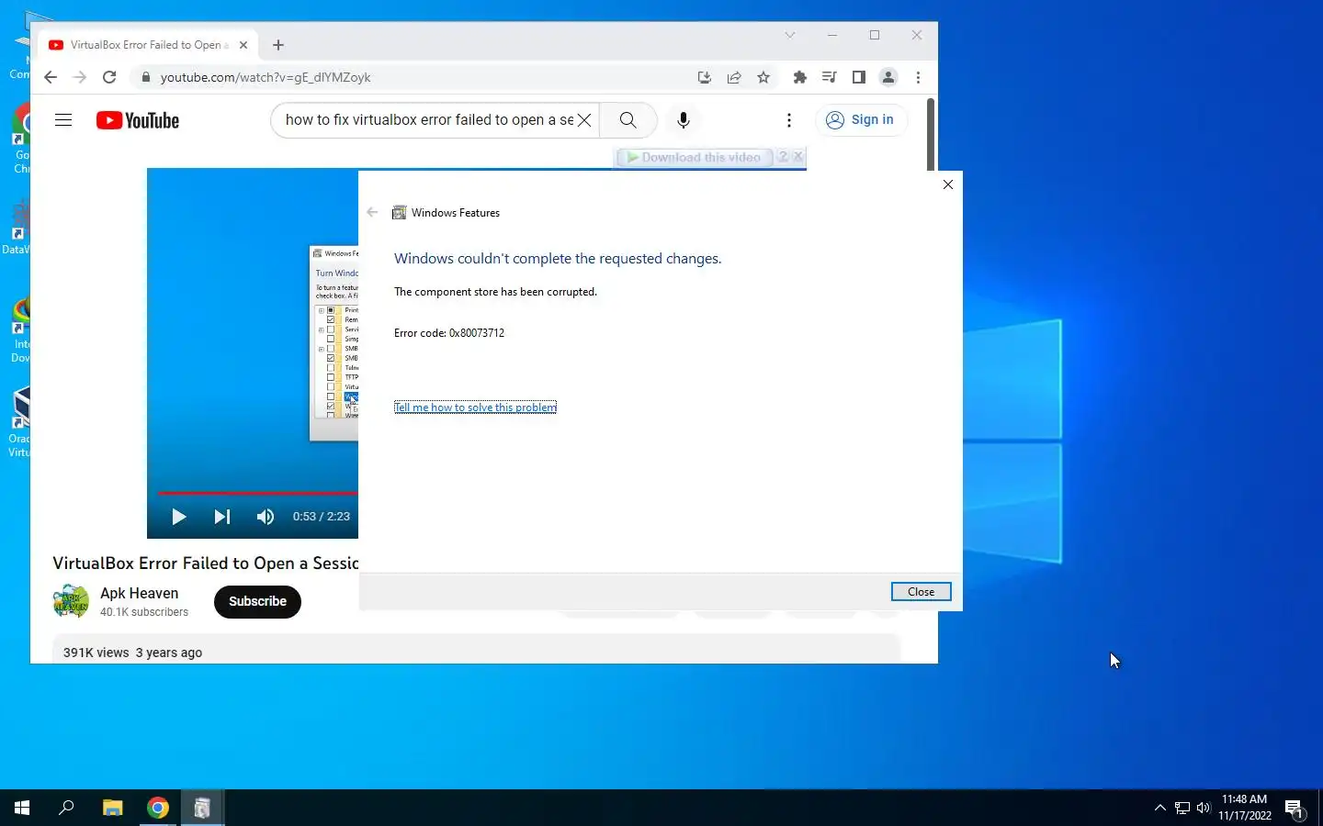The image size is (1323, 826).
Task: Open network status tray icon
Action: [1182, 808]
